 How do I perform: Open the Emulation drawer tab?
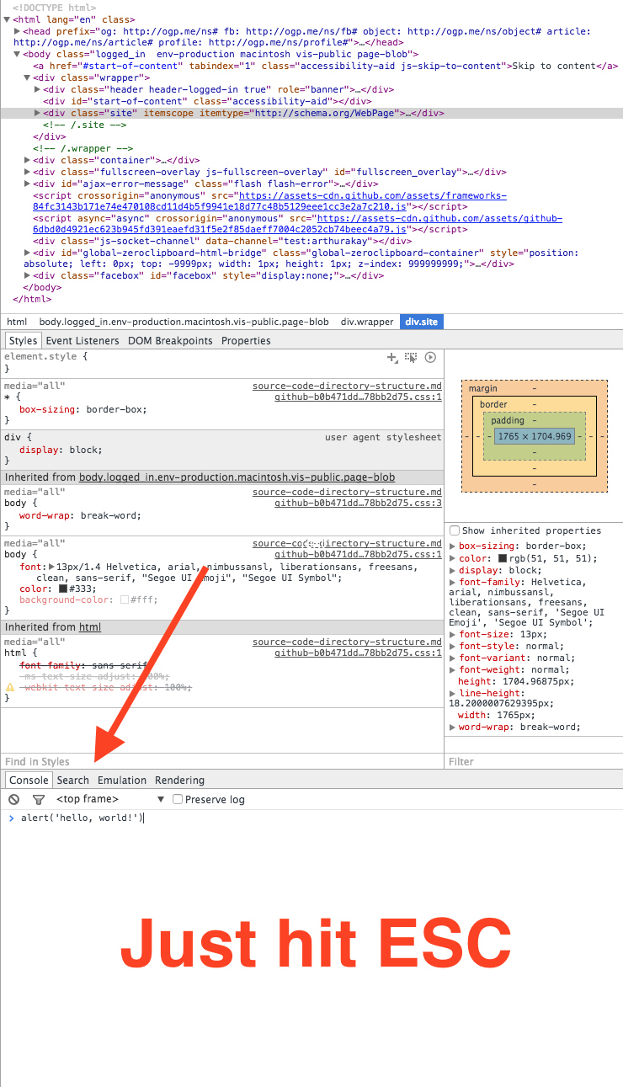click(x=122, y=781)
